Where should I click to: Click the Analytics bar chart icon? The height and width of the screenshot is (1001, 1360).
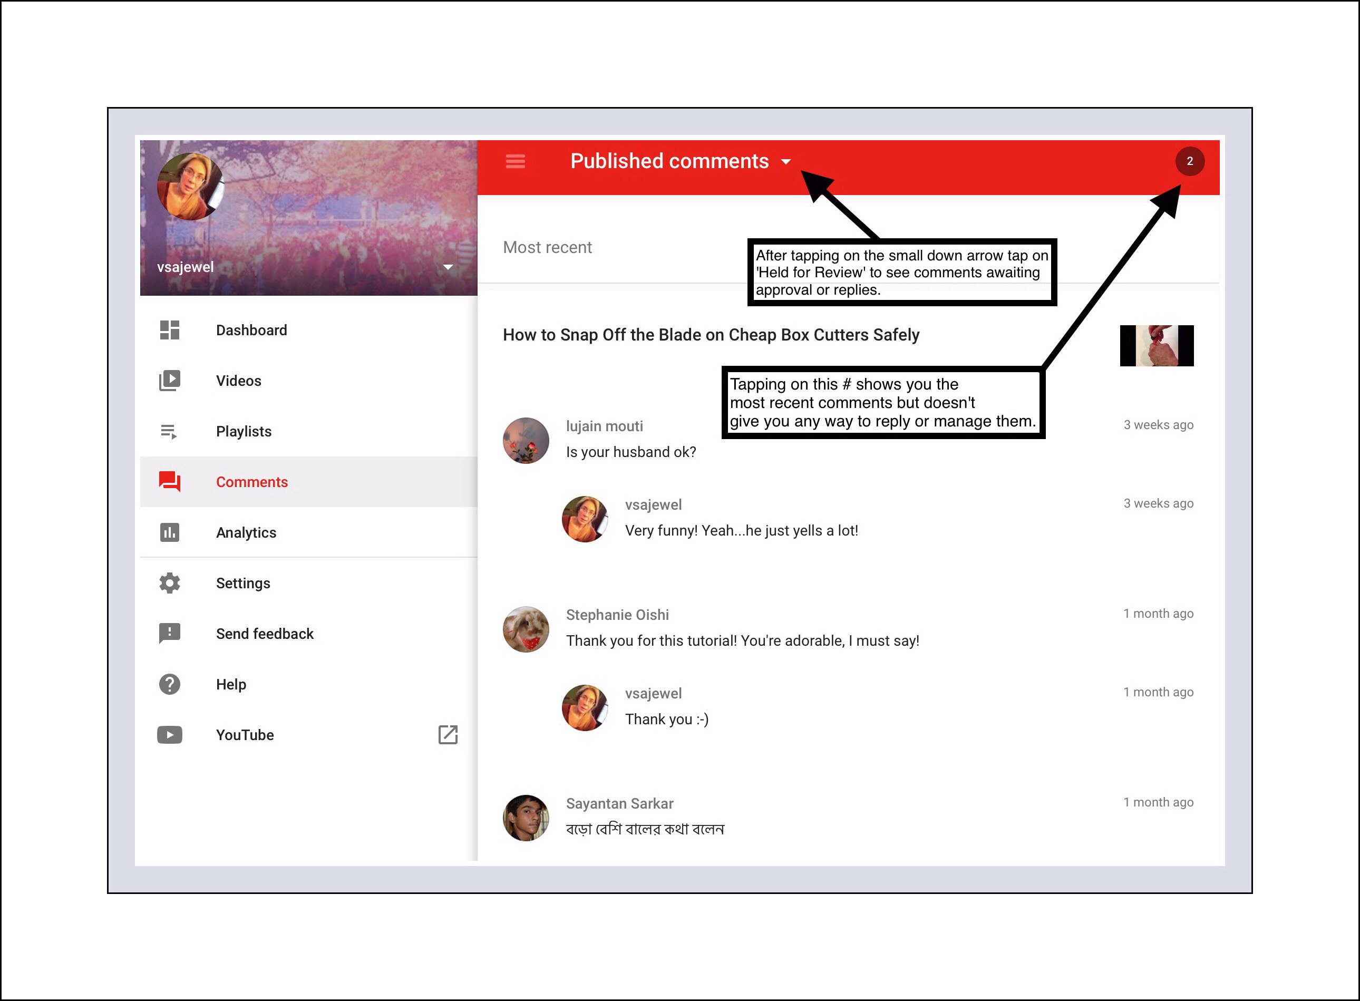tap(170, 532)
